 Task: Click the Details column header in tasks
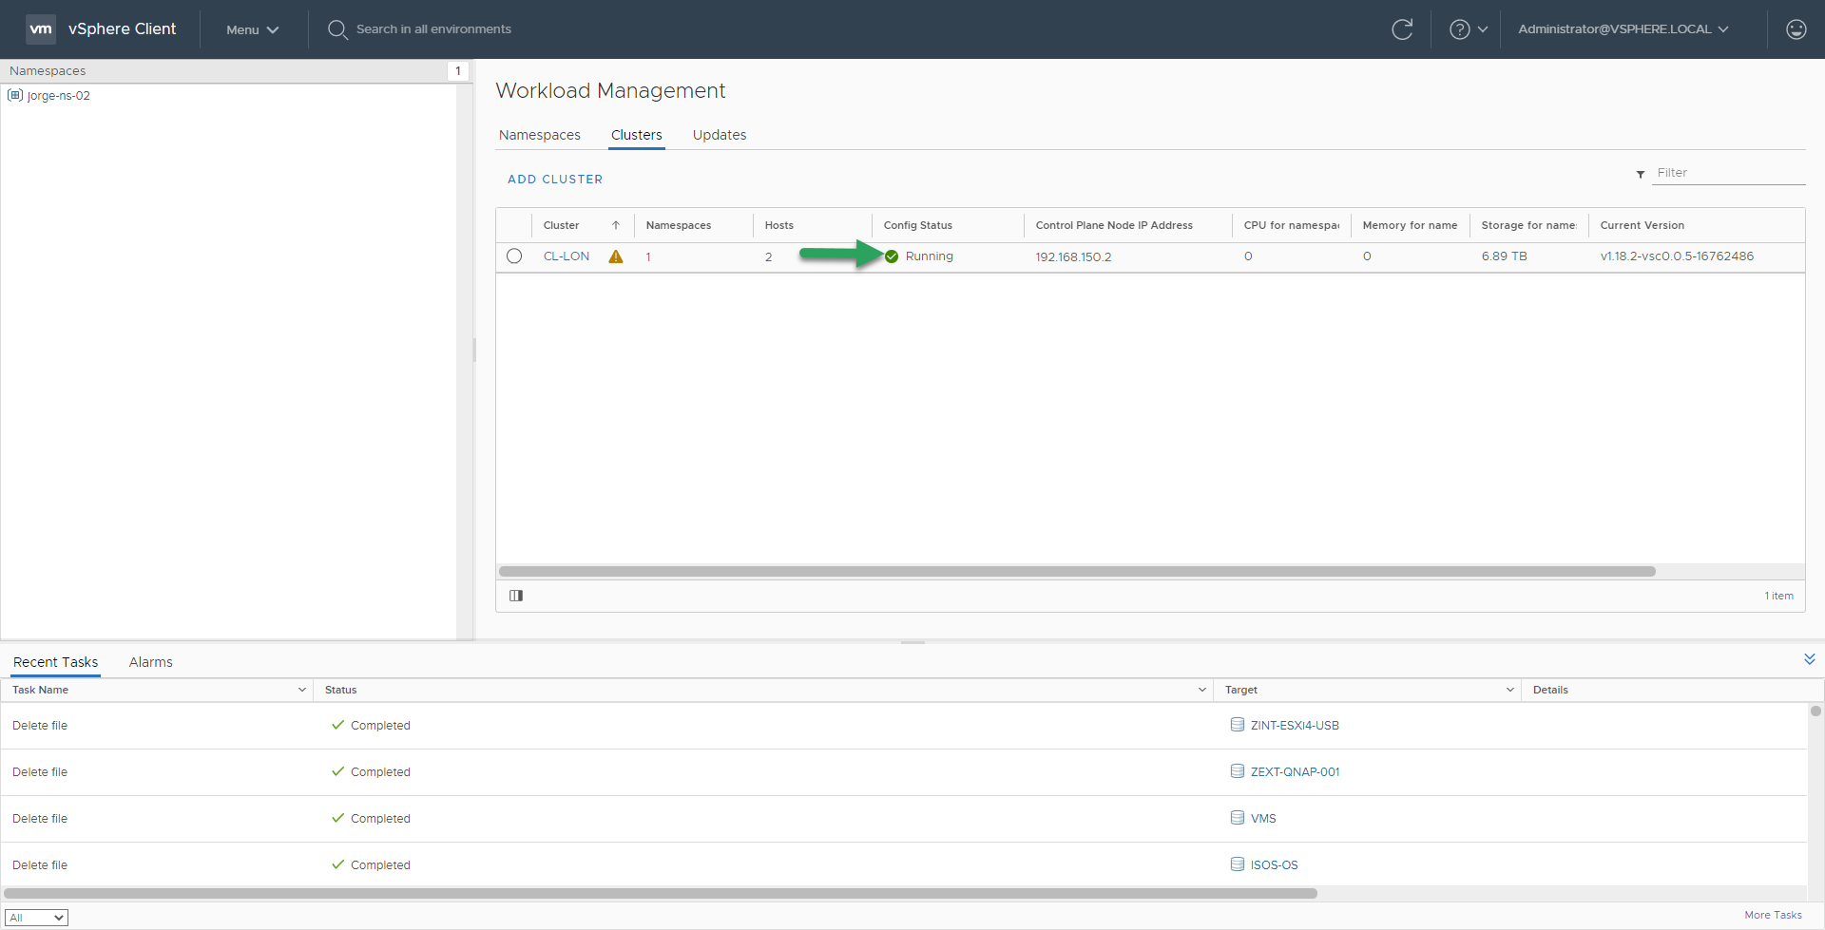point(1550,690)
